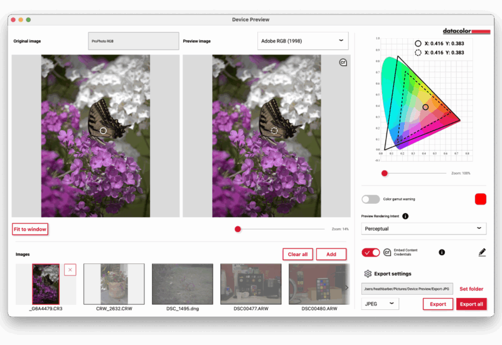Click the CR icon beside Embed Content Credentials
Image resolution: width=502 pixels, height=345 pixels.
(x=388, y=252)
